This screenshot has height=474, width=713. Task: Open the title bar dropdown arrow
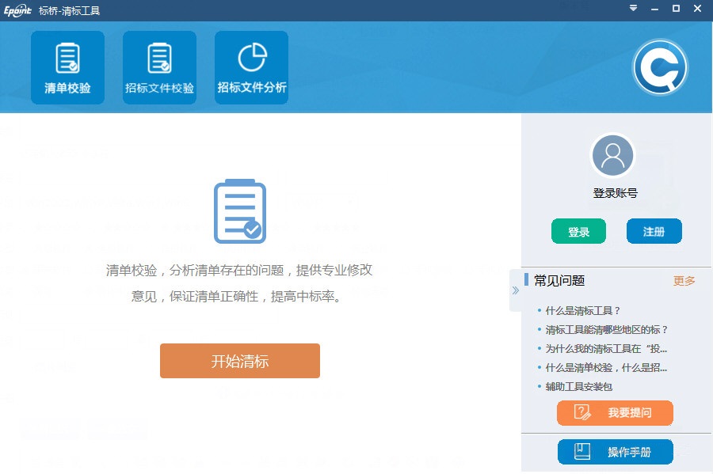633,9
